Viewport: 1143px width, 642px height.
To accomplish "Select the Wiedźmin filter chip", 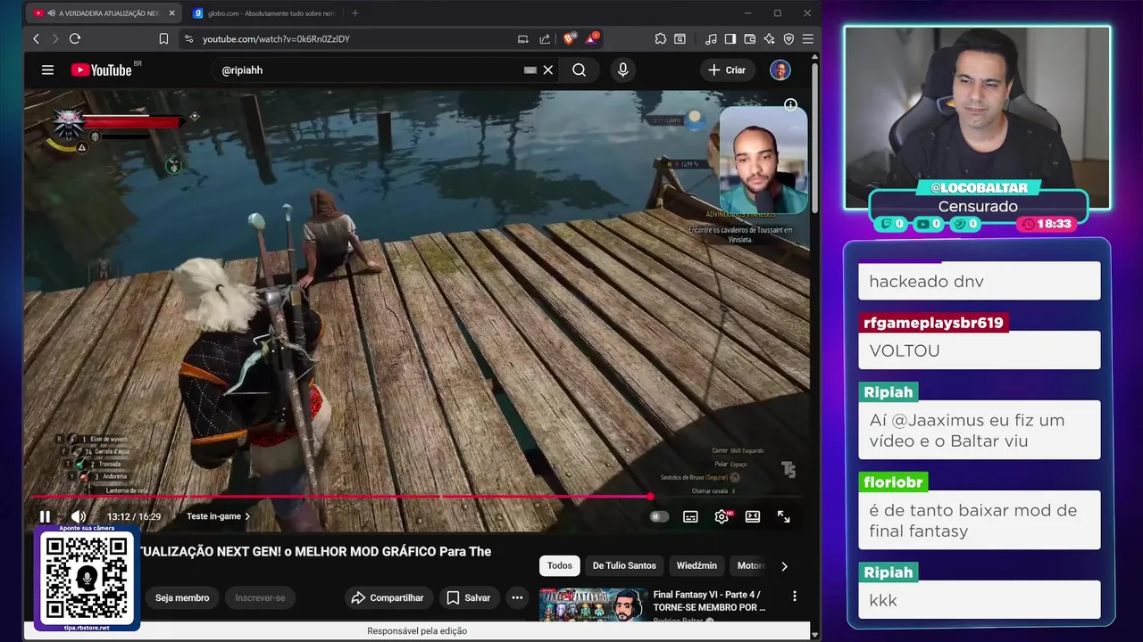I will click(697, 565).
